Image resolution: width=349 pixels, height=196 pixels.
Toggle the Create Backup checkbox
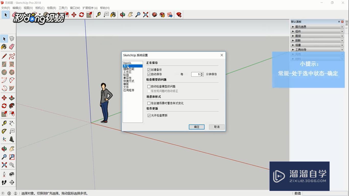tap(149, 70)
